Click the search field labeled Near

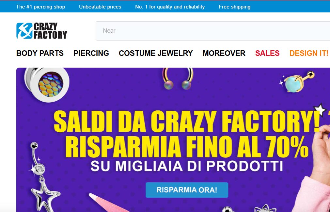pos(213,31)
